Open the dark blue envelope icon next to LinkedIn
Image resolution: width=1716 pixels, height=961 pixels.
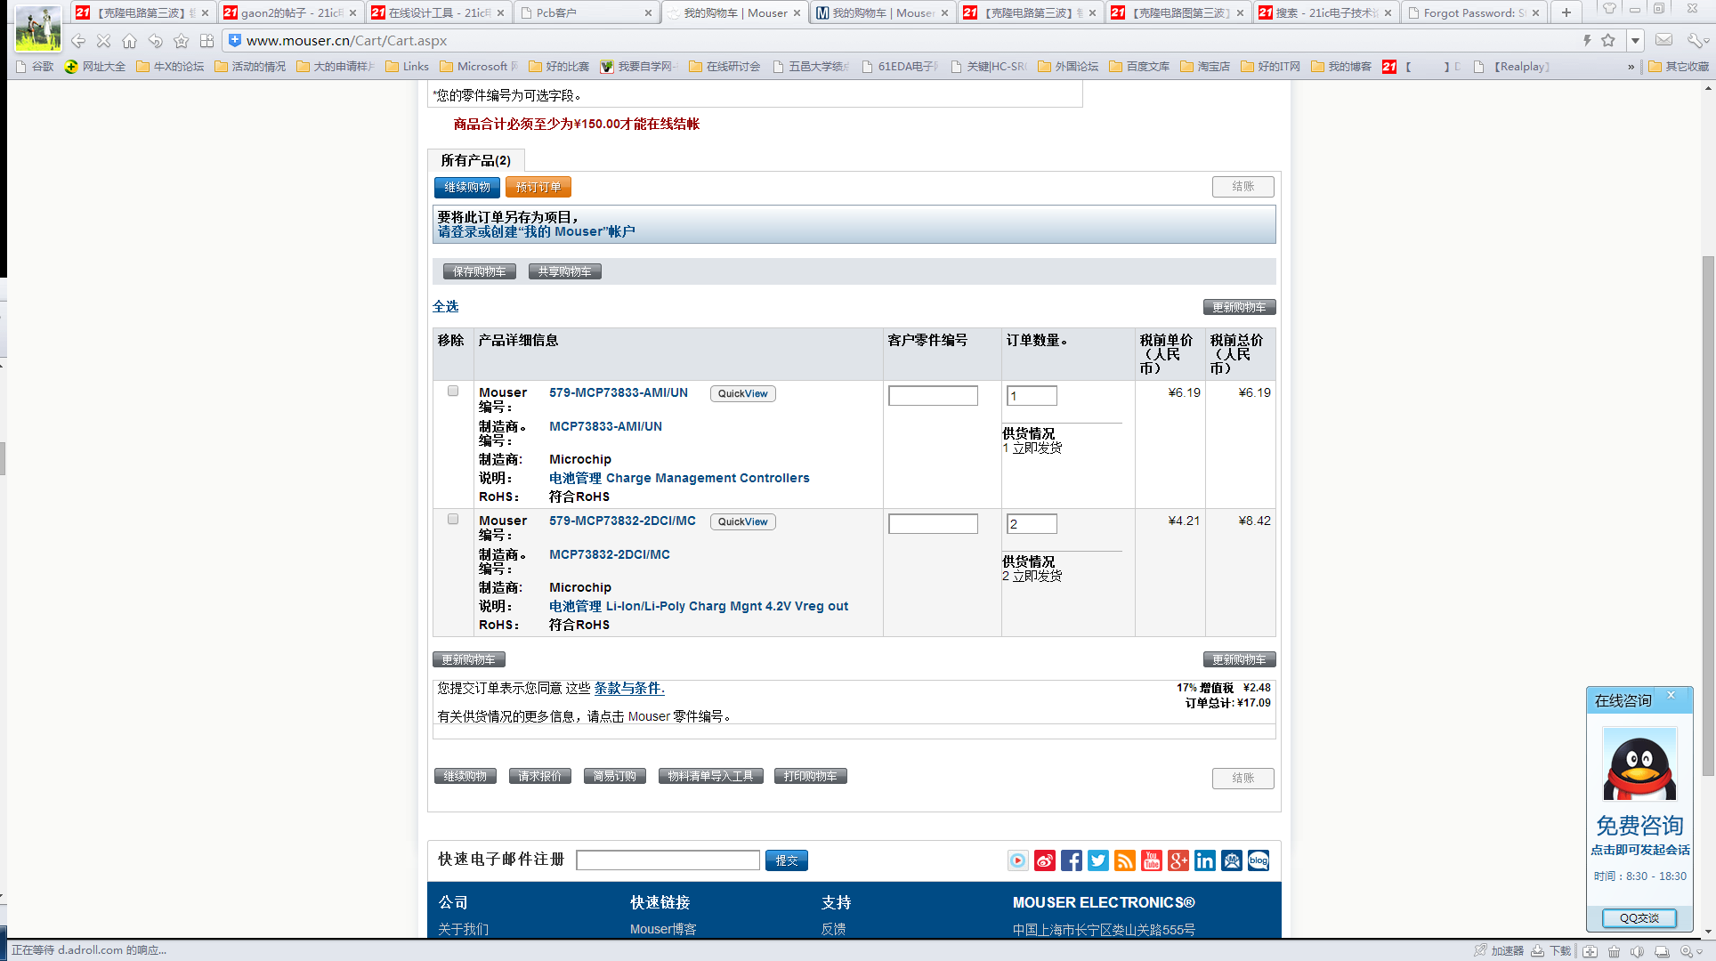pos(1232,860)
